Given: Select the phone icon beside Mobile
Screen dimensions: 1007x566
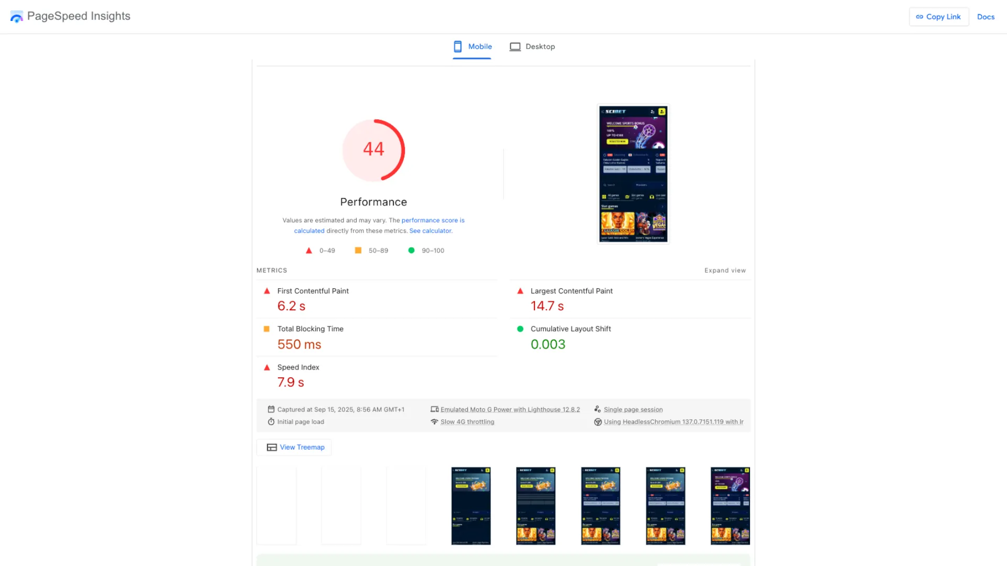Looking at the screenshot, I should click(x=457, y=46).
